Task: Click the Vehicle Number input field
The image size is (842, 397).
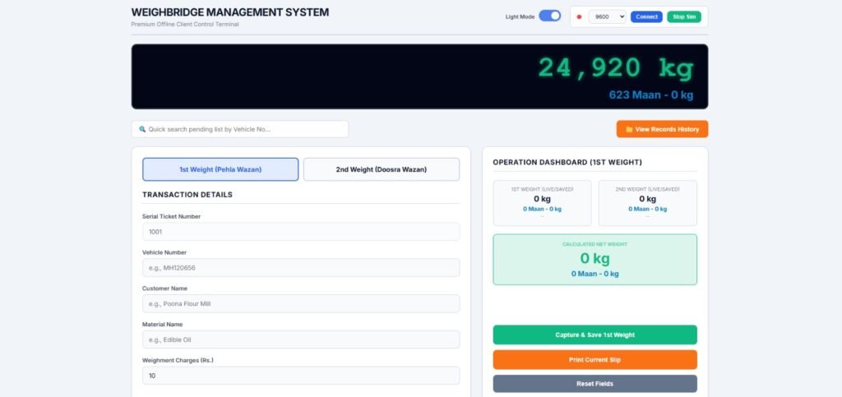Action: tap(301, 268)
